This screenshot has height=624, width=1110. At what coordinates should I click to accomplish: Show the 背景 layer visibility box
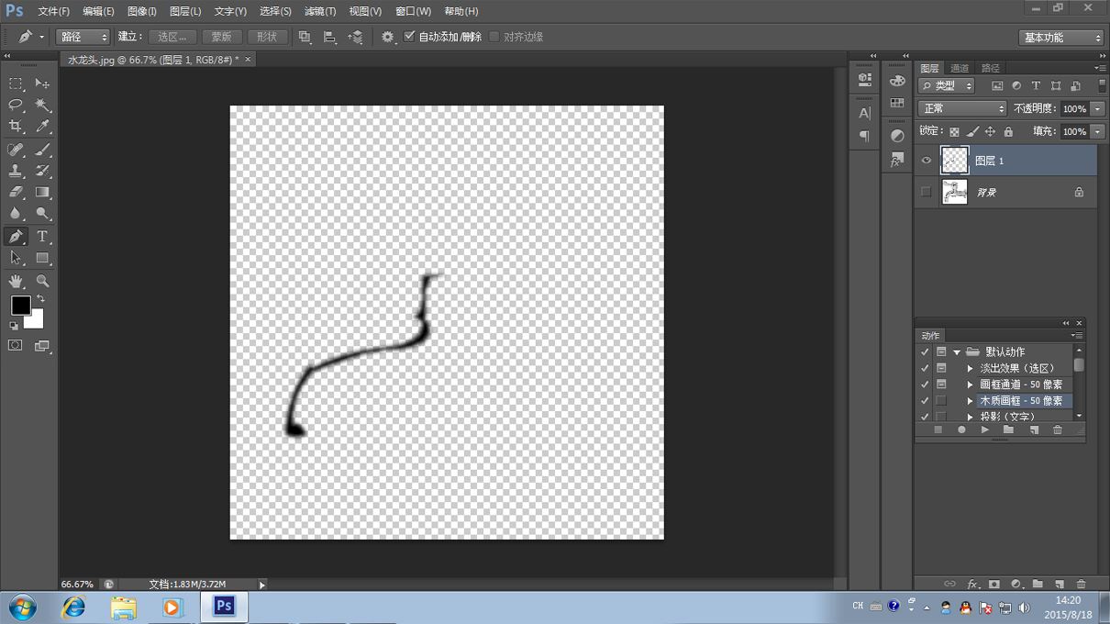pos(926,192)
